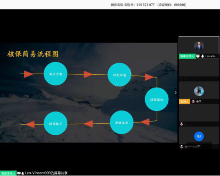The image size is (220, 176).
Task: Click the muted mic icon under the 93 avatar
Action: [x=181, y=147]
